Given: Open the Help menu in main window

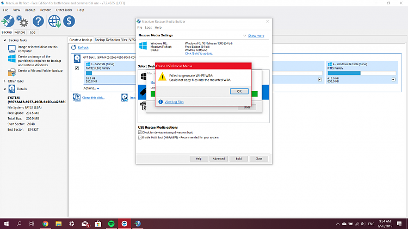Looking at the screenshot, I should [x=81, y=10].
